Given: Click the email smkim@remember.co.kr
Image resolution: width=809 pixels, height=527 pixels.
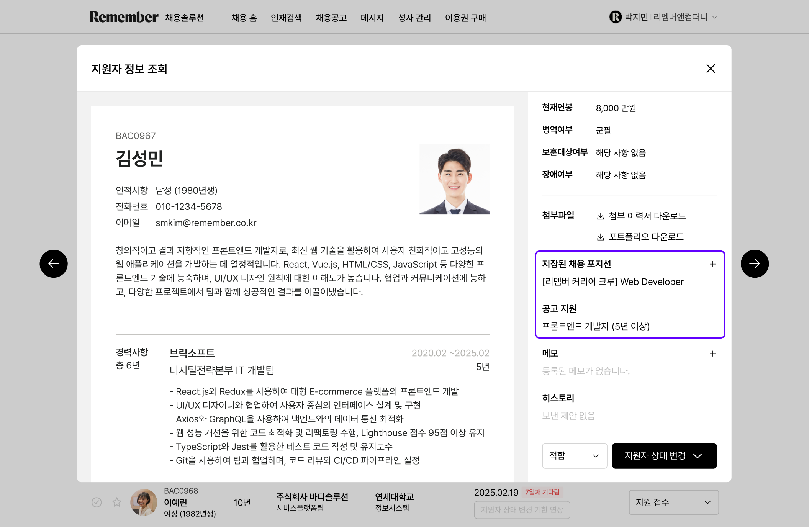Looking at the screenshot, I should [206, 223].
